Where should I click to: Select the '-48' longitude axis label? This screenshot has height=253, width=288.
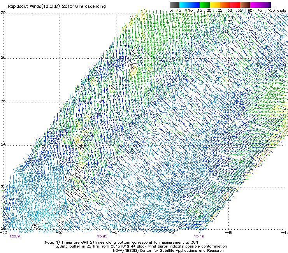pos(229,232)
